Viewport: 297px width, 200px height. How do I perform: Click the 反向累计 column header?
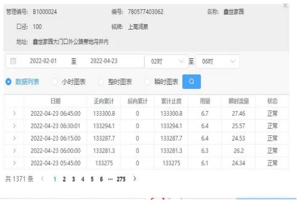(x=138, y=101)
